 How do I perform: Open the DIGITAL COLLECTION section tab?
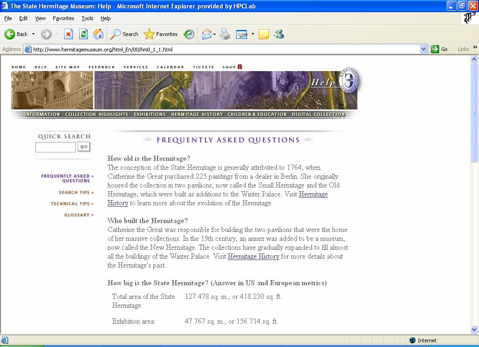click(318, 114)
